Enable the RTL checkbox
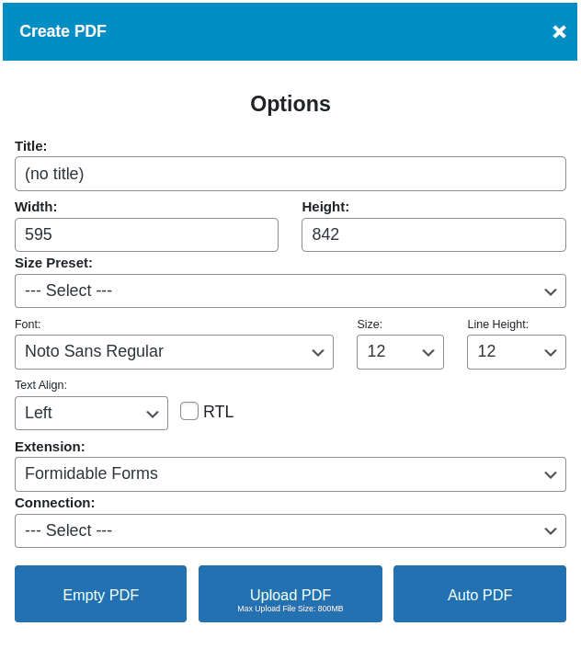The image size is (581, 649). click(189, 411)
